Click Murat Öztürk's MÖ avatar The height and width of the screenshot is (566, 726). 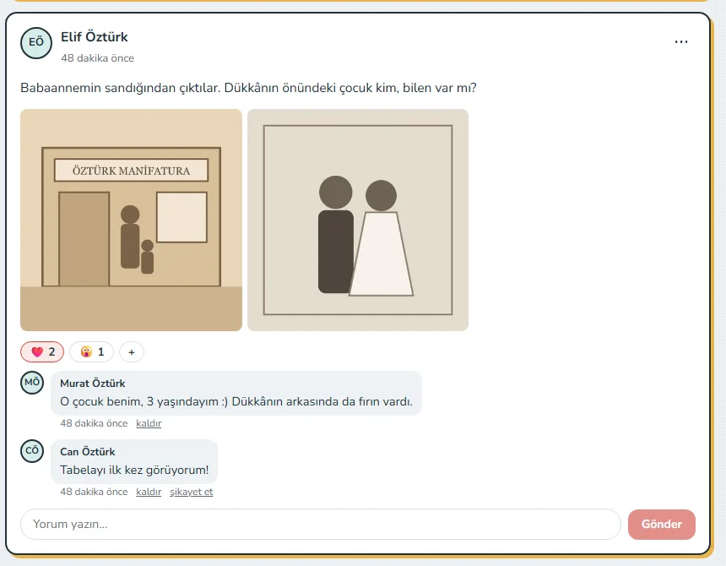coord(32,383)
